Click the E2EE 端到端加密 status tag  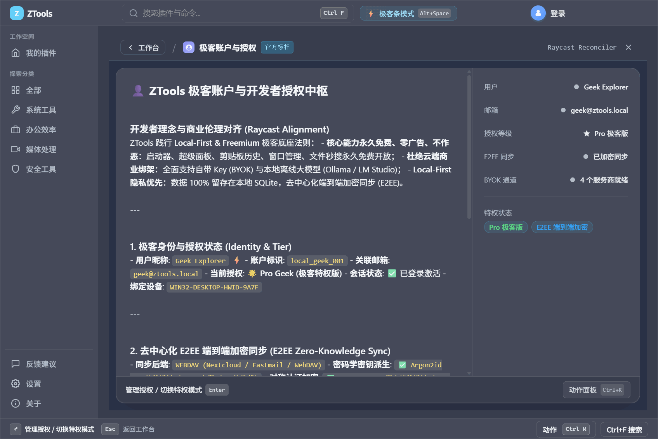562,227
